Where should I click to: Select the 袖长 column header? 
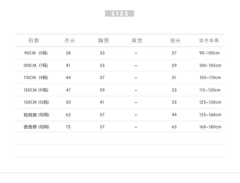[x=175, y=41]
